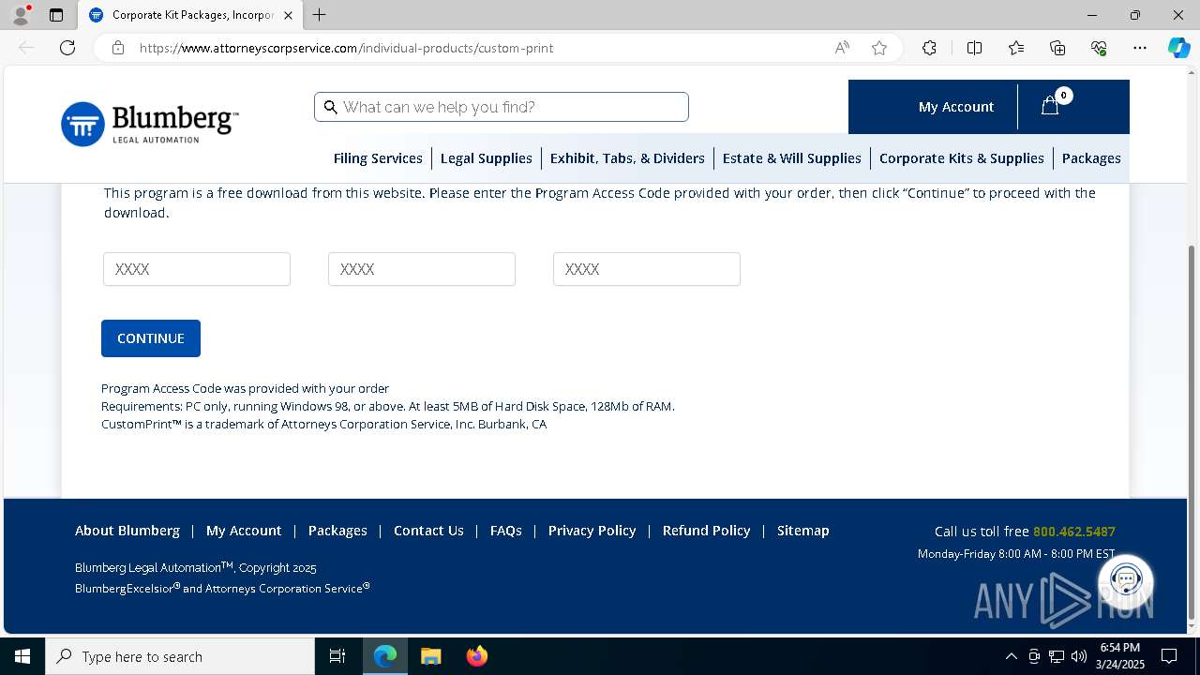This screenshot has width=1200, height=675.
Task: Open the Filing Services menu
Action: 378,158
